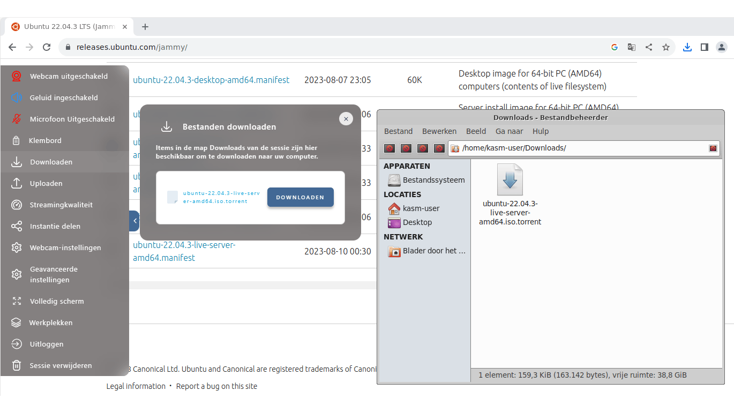The width and height of the screenshot is (734, 413).
Task: Click the share page icon
Action: coord(649,47)
